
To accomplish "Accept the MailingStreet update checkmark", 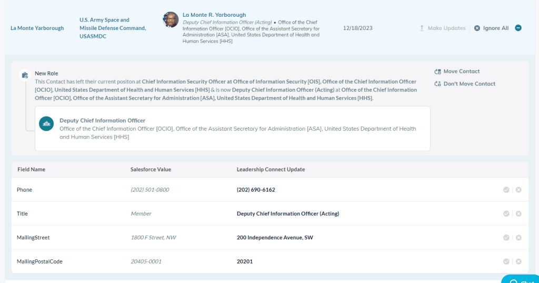I will click(x=506, y=238).
